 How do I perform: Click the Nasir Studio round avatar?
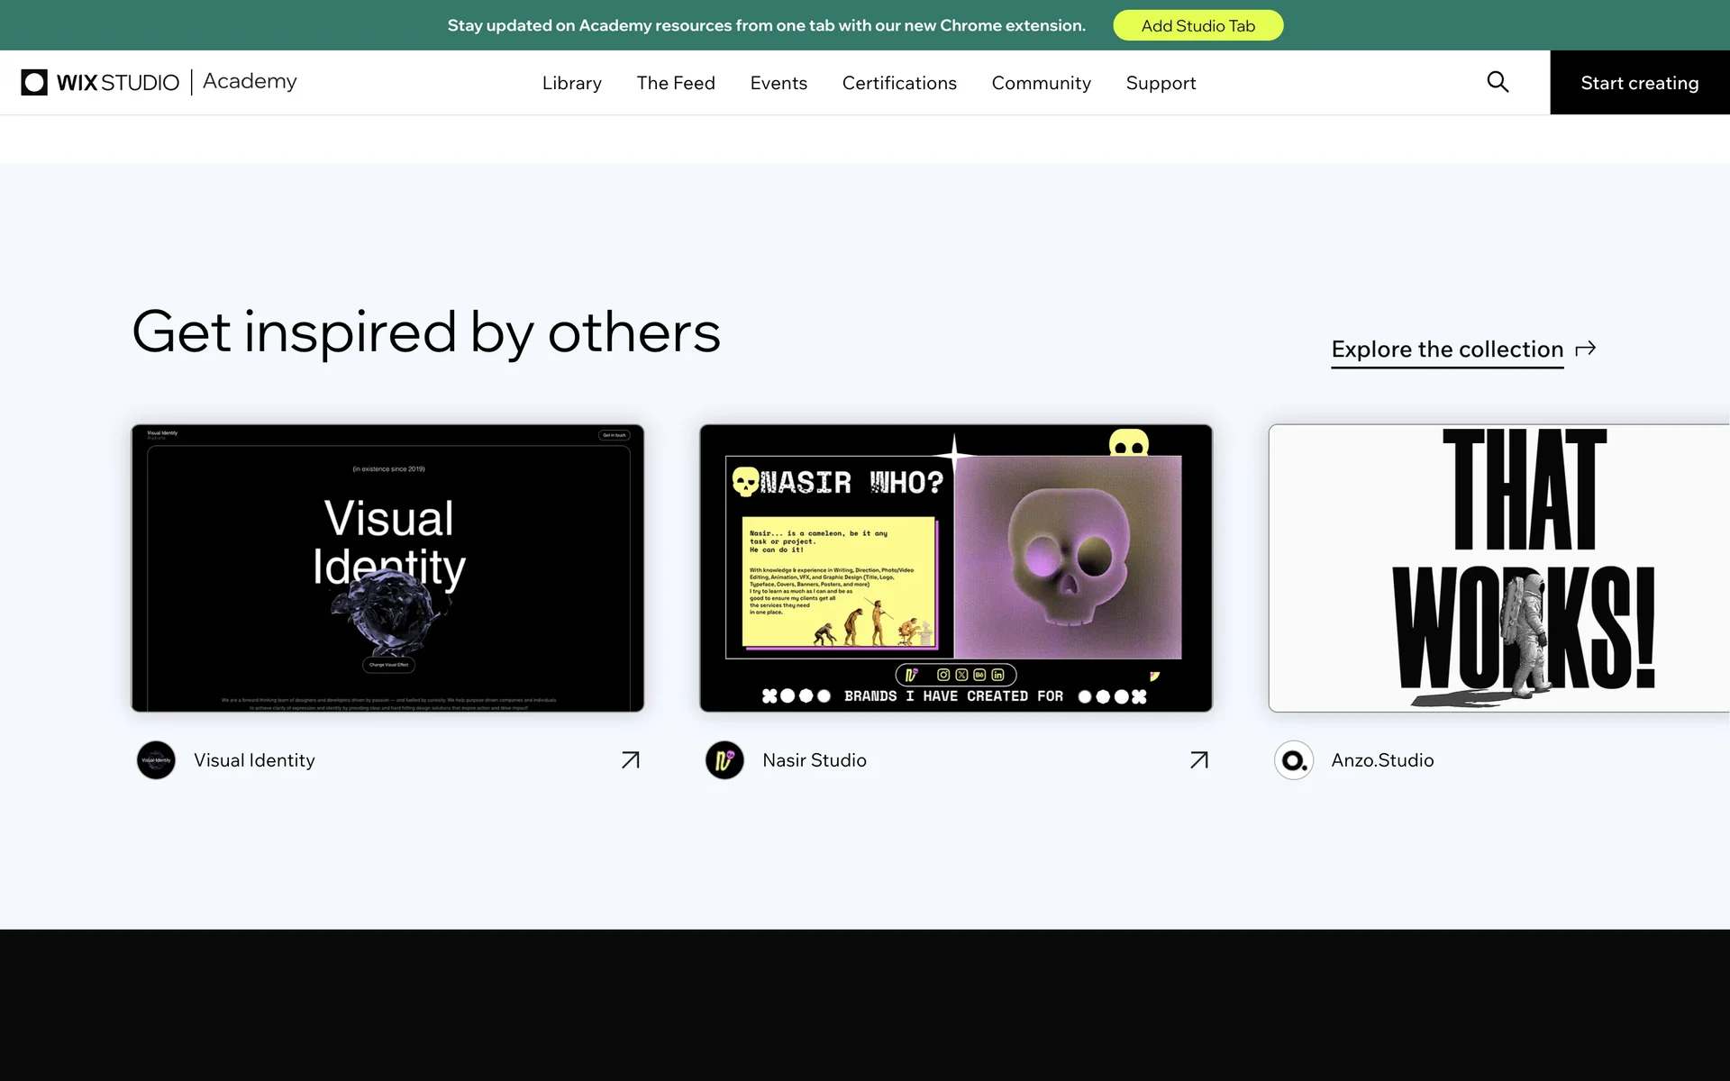[724, 760]
